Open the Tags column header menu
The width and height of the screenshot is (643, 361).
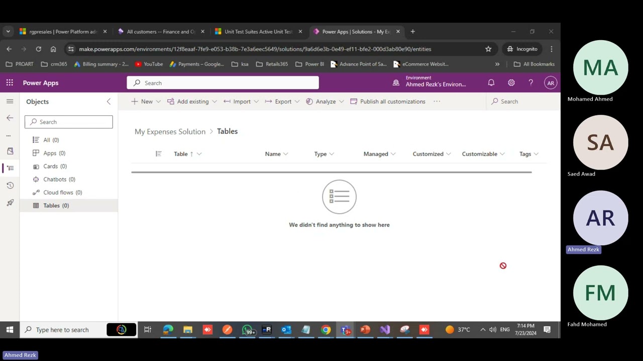coord(529,154)
